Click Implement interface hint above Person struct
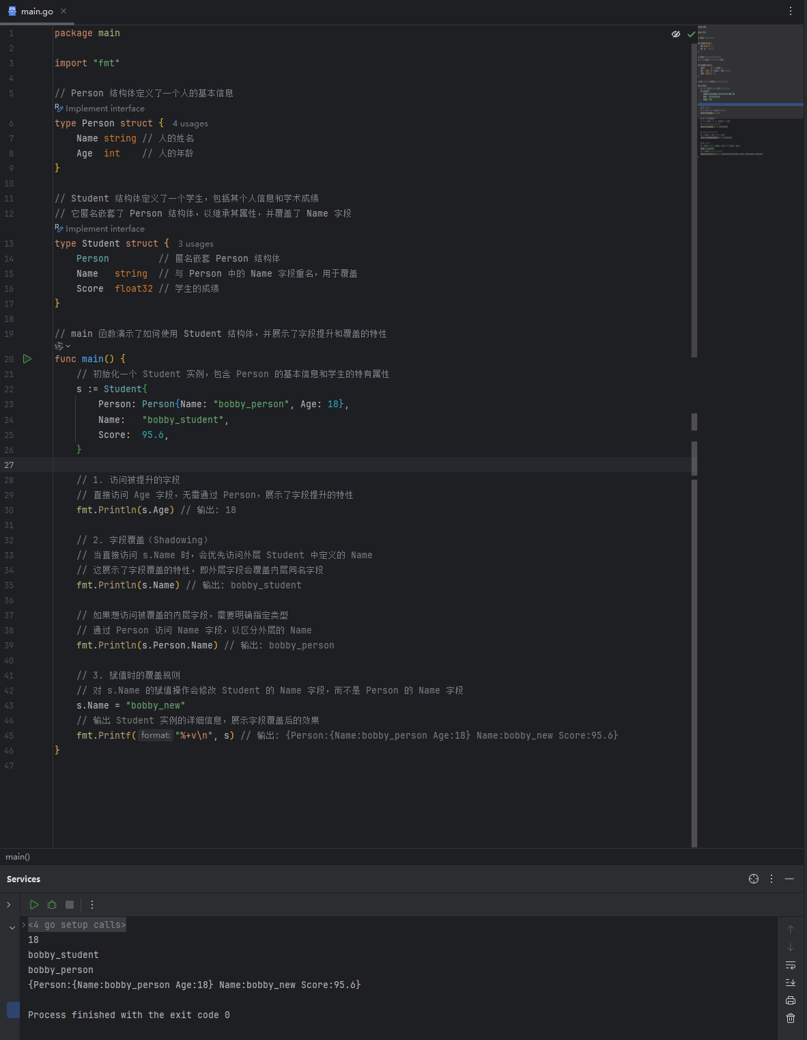Screen dimensions: 807x1040 [x=100, y=109]
